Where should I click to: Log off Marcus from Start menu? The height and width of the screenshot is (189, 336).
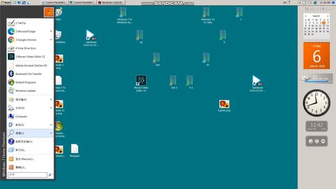point(30,159)
